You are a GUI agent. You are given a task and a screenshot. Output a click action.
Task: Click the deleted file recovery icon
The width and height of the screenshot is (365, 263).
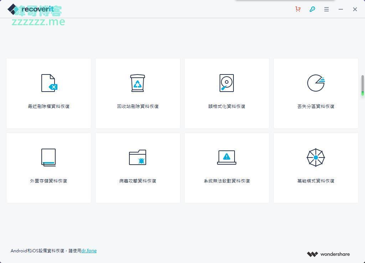[x=49, y=83]
